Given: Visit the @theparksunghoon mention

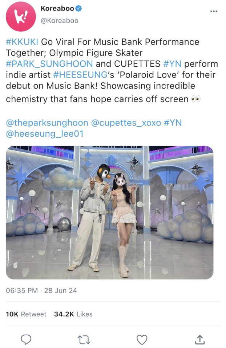Looking at the screenshot, I should click(47, 123).
